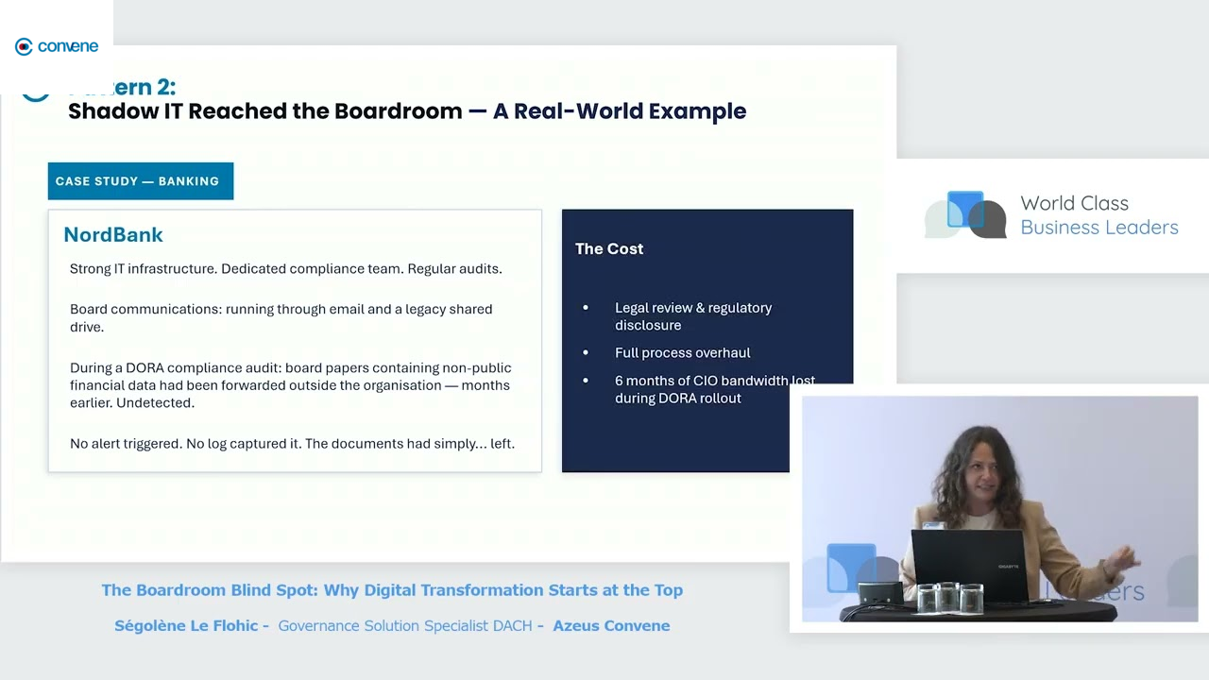
Task: Click the Full process overhaul bullet point
Action: (x=682, y=352)
